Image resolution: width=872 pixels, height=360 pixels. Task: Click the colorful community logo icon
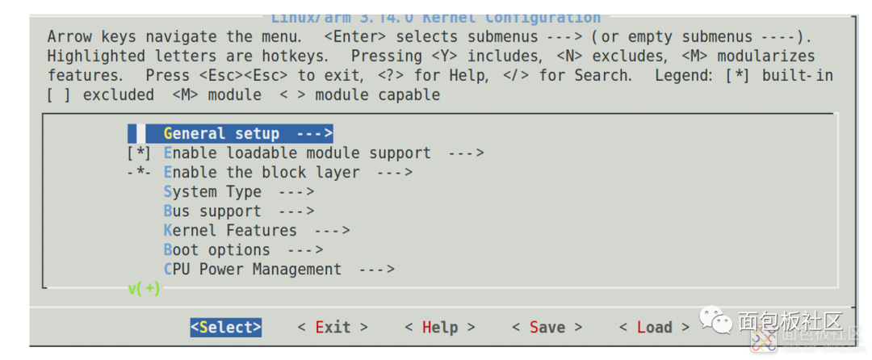[x=764, y=339]
